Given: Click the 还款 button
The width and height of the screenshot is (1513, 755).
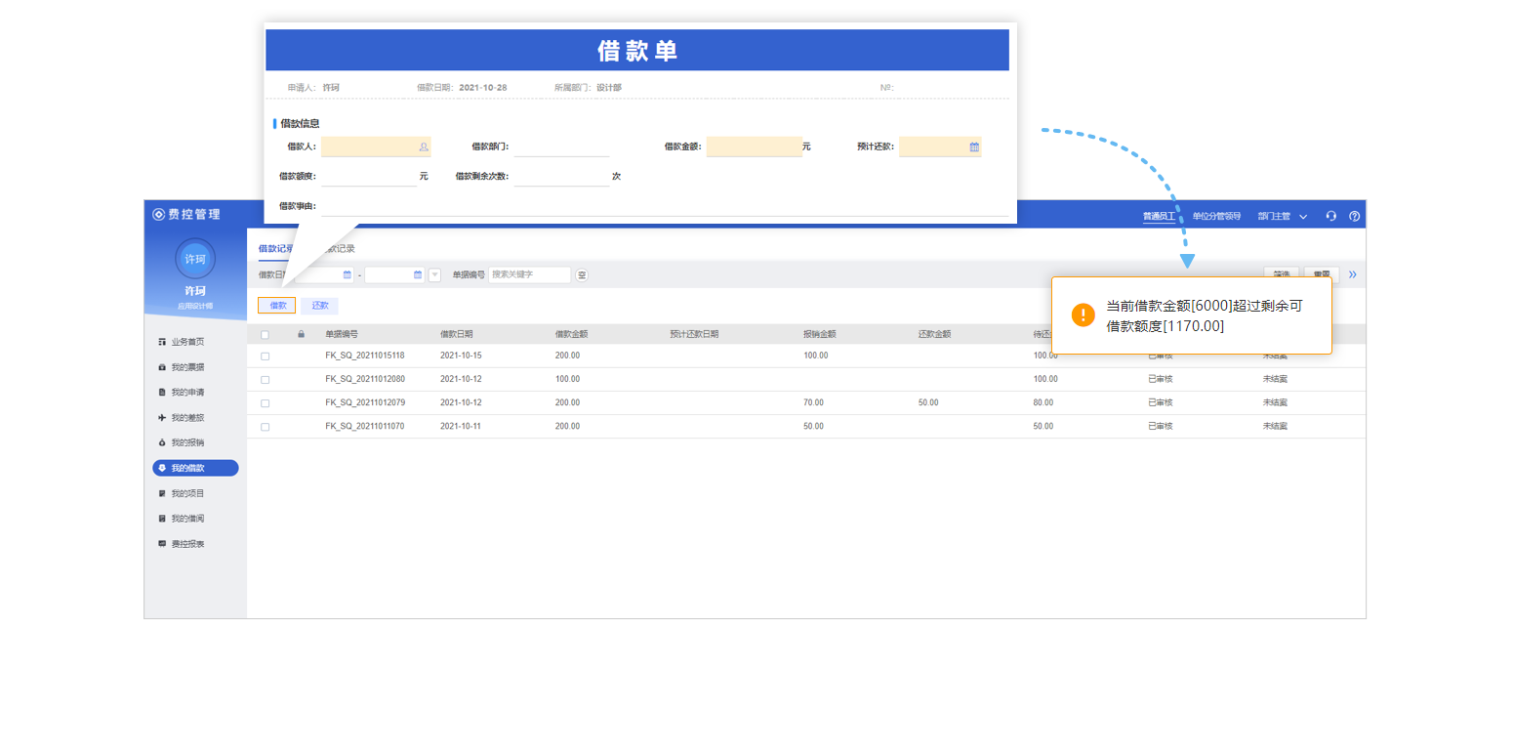Looking at the screenshot, I should point(320,306).
